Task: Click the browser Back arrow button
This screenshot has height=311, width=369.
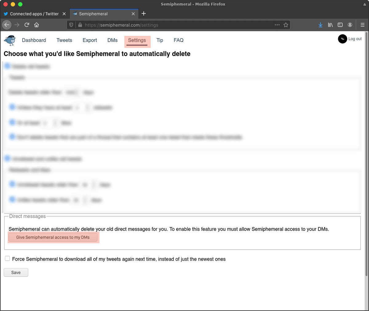Action: (7, 25)
